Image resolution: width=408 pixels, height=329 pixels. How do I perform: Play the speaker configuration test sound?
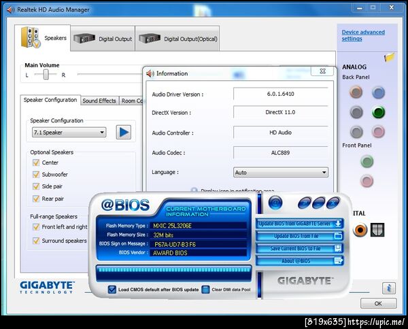(124, 132)
